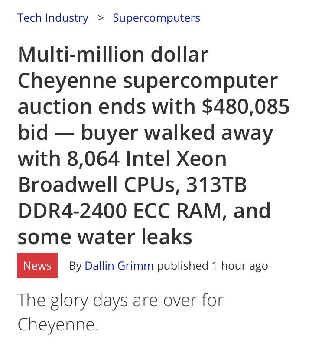This screenshot has width=325, height=347.
Task: Click 'auction ends with' in the headline
Action: tap(107, 107)
